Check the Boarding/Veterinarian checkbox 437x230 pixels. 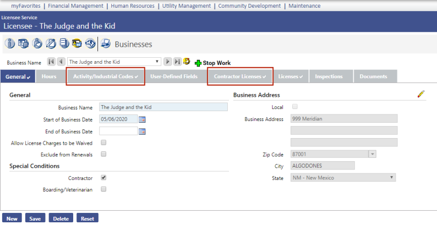[x=103, y=189]
